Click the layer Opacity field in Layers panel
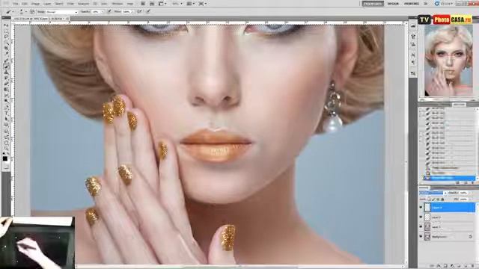 click(463, 193)
